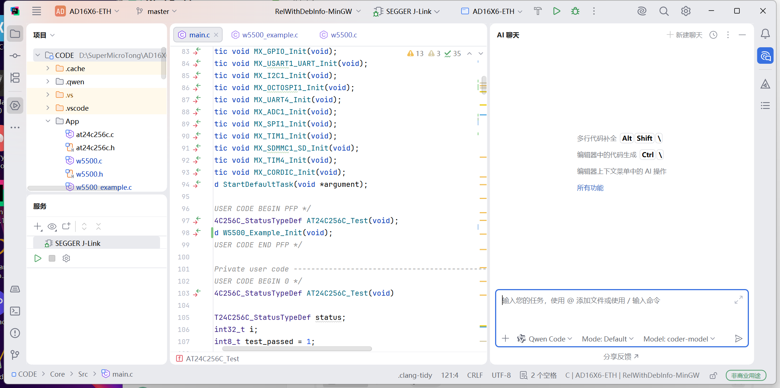Image resolution: width=780 pixels, height=388 pixels.
Task: Open the Git tool window icon
Action: pos(15,355)
